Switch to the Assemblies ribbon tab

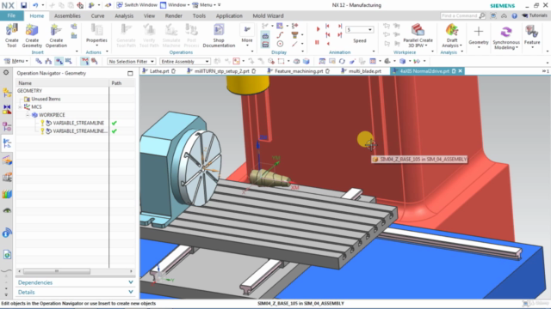point(67,15)
